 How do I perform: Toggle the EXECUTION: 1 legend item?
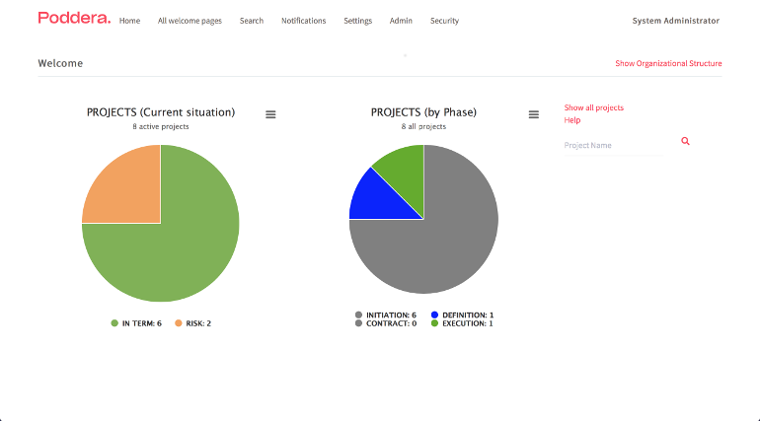pyautogui.click(x=462, y=323)
